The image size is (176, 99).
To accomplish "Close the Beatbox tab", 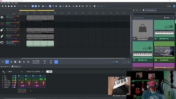I will (20, 67).
